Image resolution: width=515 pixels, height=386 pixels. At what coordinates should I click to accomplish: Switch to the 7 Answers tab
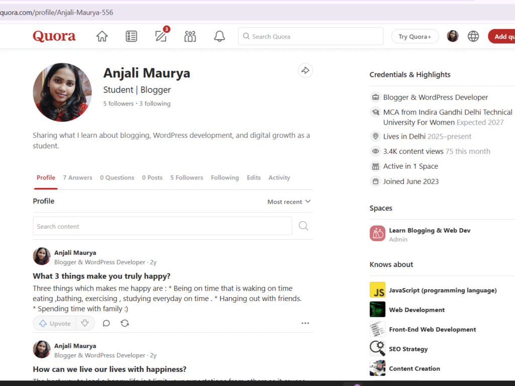pos(77,177)
